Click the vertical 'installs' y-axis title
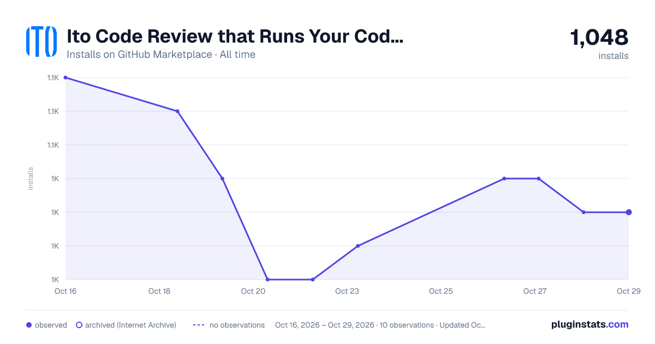This screenshot has height=344, width=655. coord(31,179)
